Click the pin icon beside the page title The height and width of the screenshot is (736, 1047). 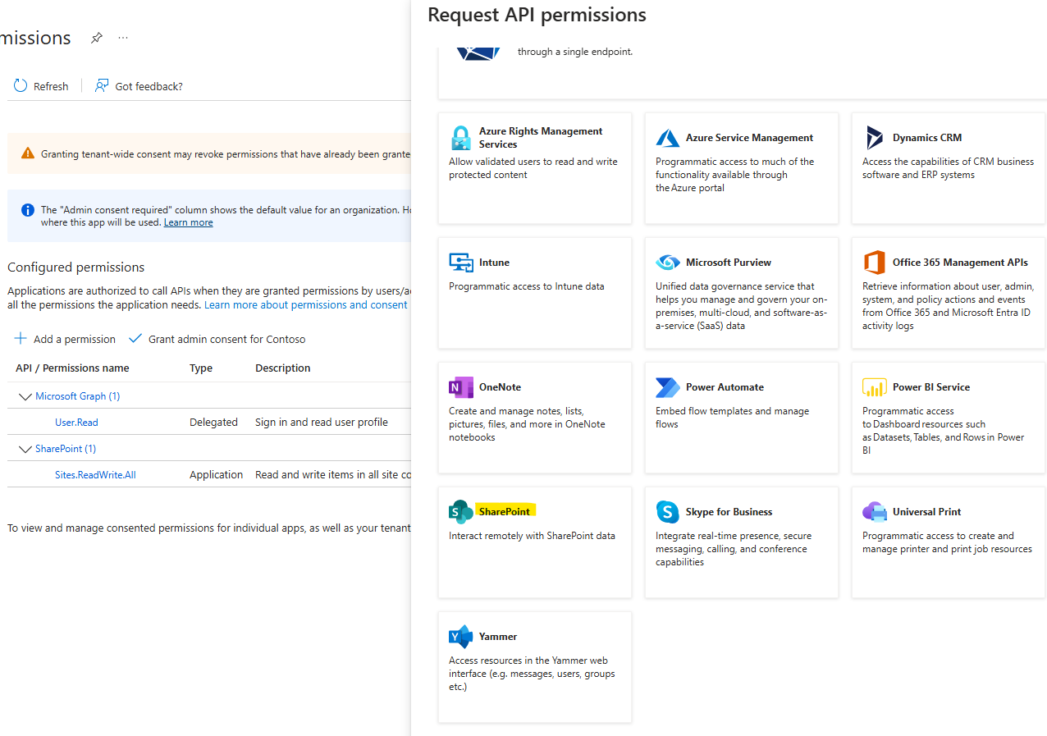[x=96, y=38]
